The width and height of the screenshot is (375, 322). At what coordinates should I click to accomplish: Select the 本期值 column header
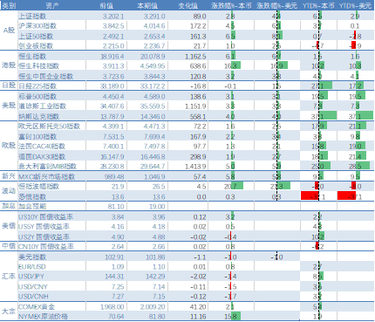[x=147, y=5]
